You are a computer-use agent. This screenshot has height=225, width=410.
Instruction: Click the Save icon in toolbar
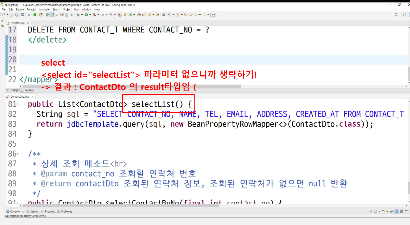(x=12, y=15)
